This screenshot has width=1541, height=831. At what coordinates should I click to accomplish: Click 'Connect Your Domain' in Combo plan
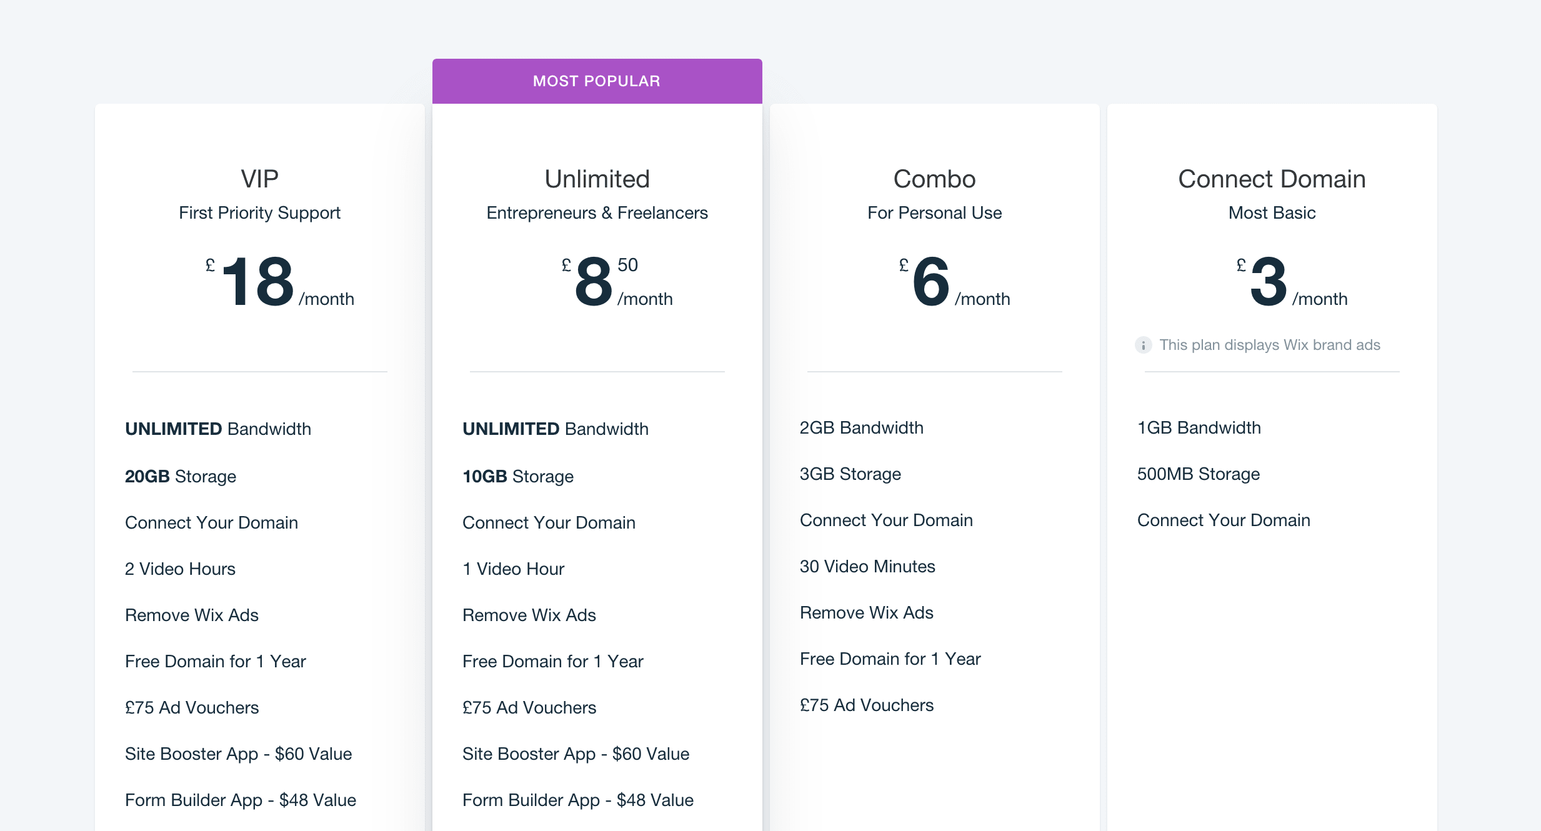tap(886, 520)
